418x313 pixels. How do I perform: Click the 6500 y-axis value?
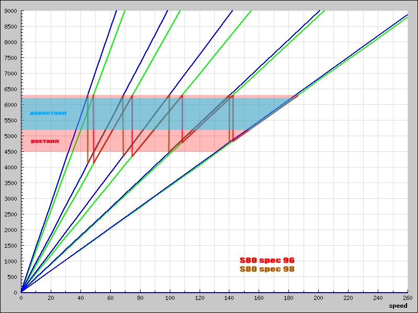(x=10, y=89)
